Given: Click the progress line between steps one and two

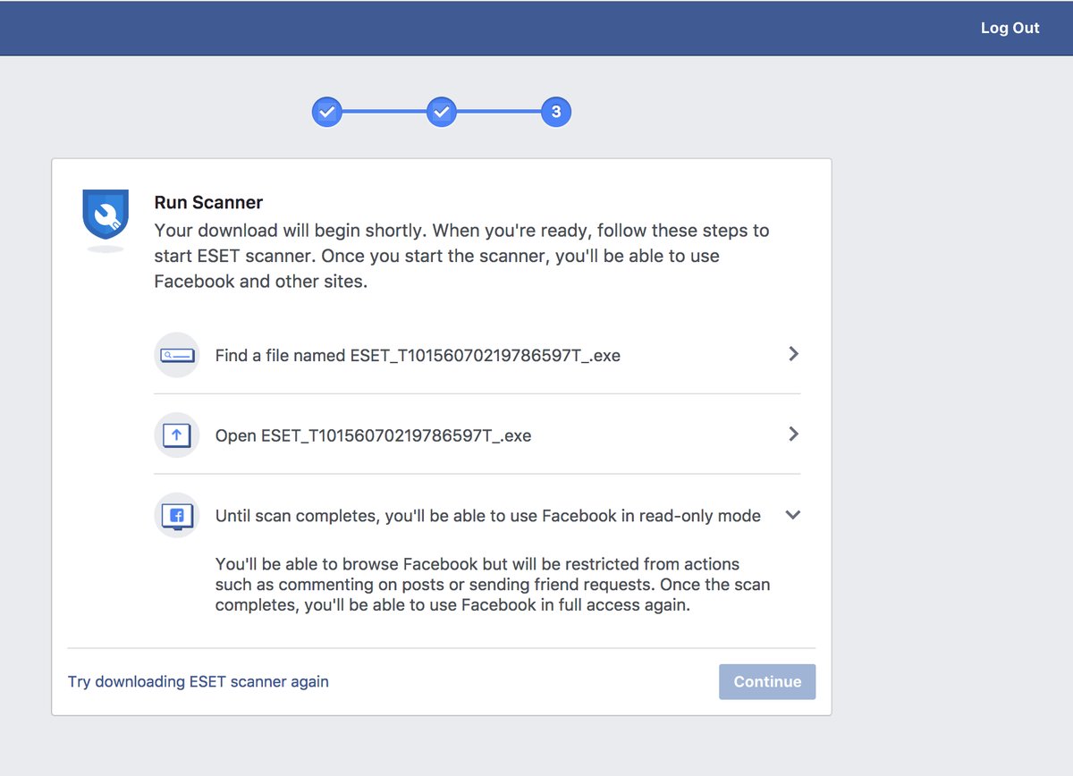Looking at the screenshot, I should [x=384, y=112].
